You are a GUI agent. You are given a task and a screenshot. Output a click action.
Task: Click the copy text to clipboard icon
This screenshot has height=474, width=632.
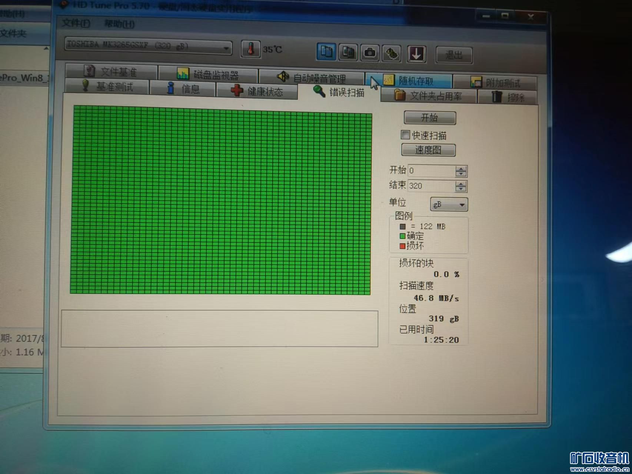click(326, 51)
